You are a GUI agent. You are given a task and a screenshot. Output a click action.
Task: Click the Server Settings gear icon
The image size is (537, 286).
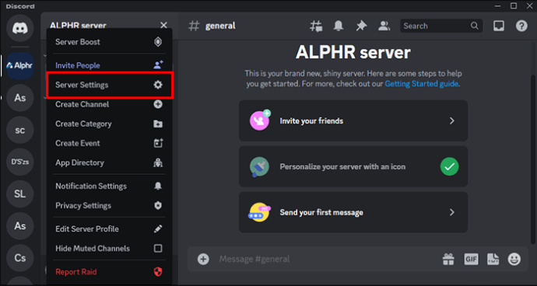(158, 85)
